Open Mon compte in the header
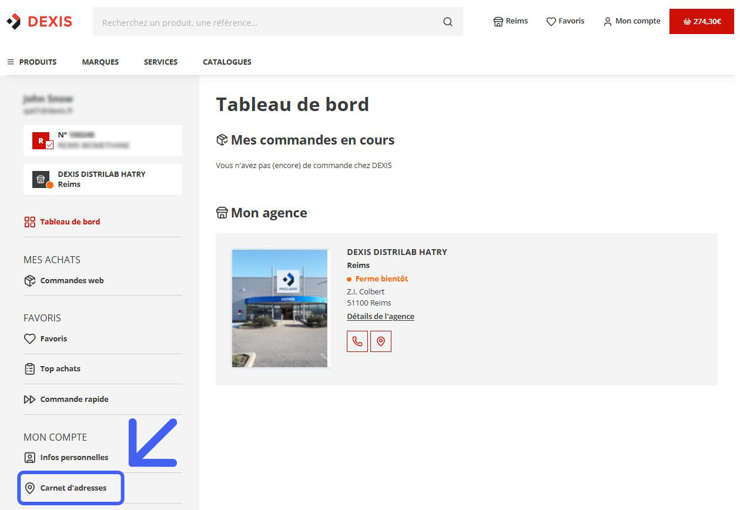 (x=632, y=21)
